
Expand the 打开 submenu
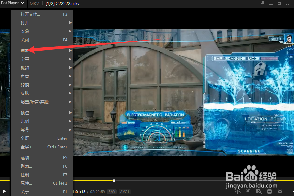coord(42,23)
